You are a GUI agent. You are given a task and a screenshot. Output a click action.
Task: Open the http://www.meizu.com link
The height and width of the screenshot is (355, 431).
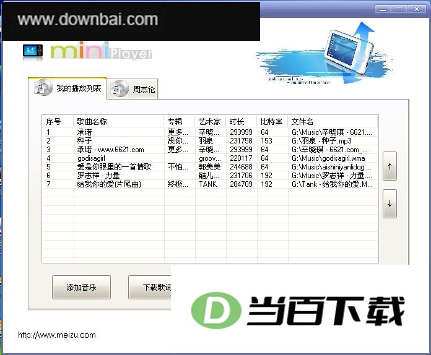click(x=57, y=335)
